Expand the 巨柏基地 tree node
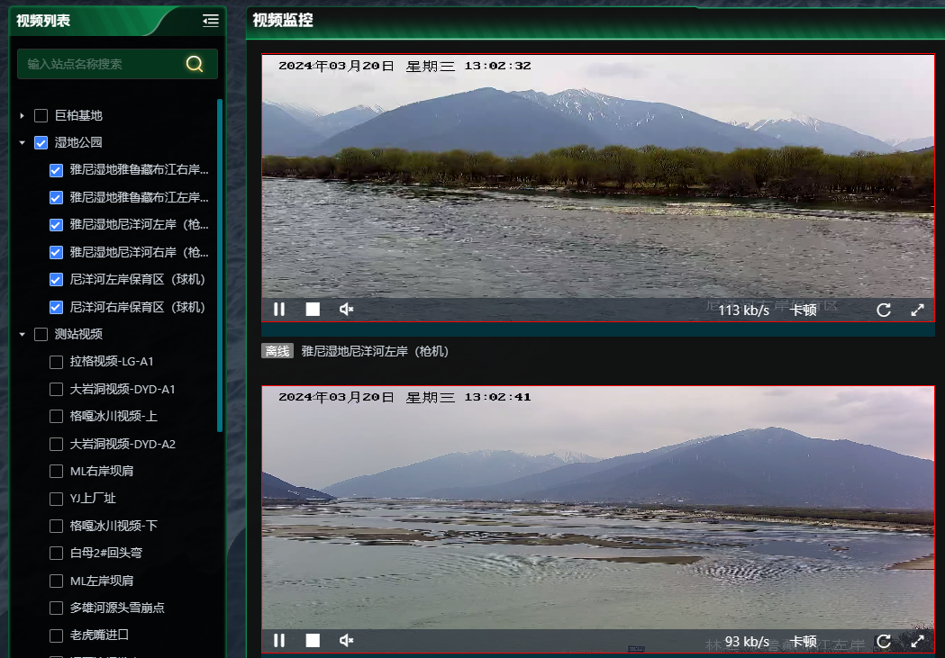 [22, 115]
